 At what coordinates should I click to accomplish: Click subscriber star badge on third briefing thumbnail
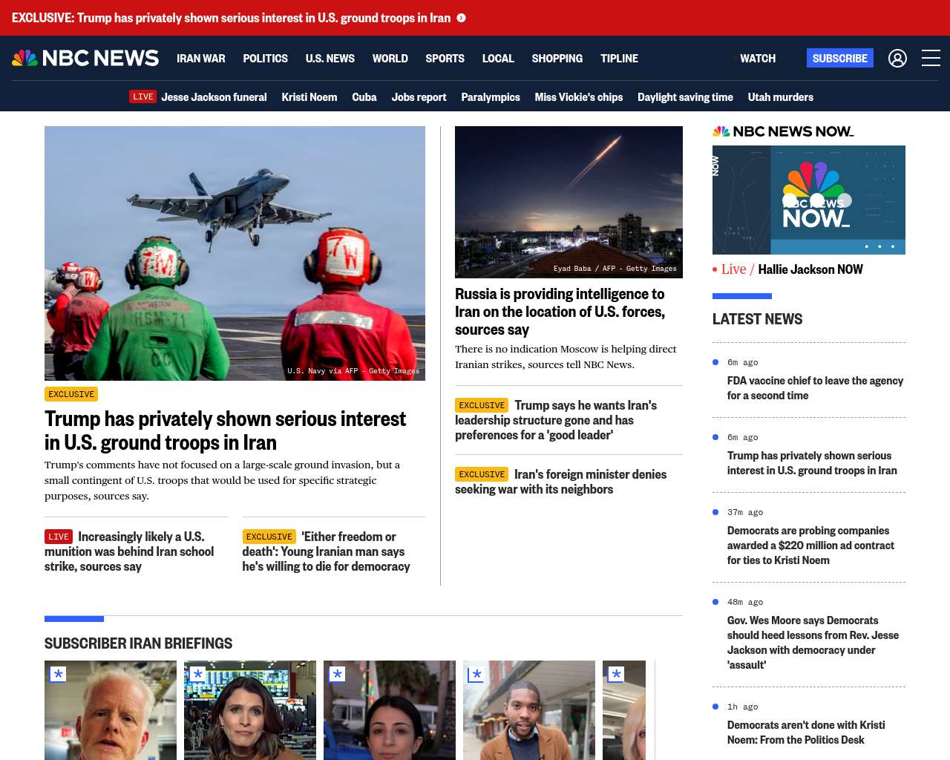tap(337, 674)
